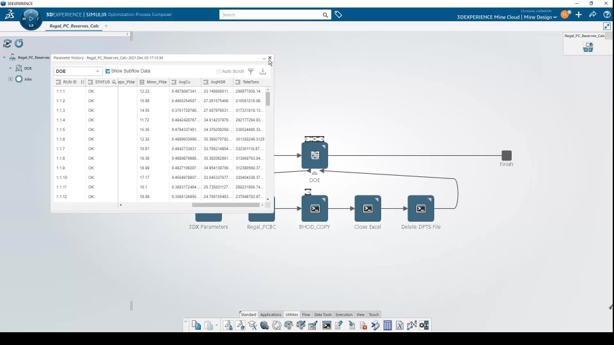
Task: Click the search icon next to STATUS header
Action: pyautogui.click(x=114, y=82)
